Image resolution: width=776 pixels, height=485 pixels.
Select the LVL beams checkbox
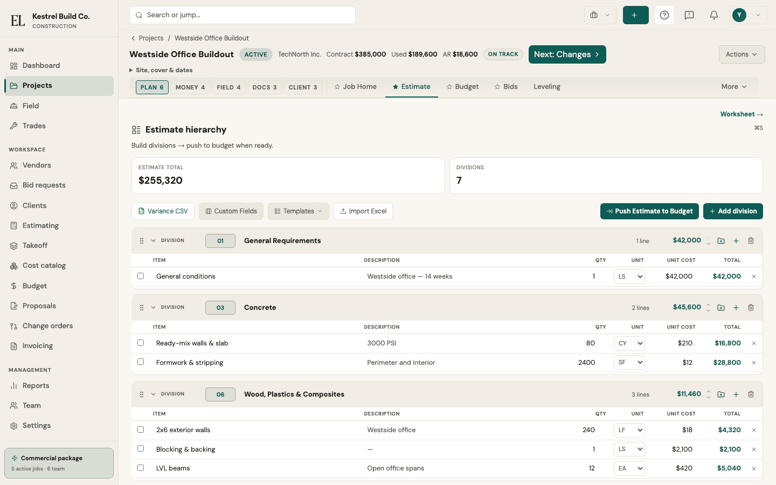pos(141,468)
